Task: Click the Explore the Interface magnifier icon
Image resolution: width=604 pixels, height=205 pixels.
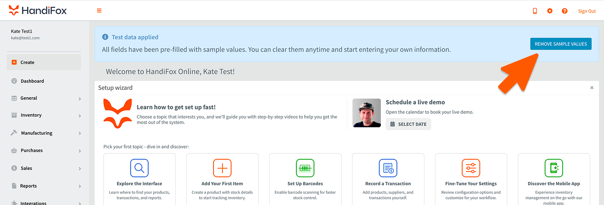Action: click(x=139, y=168)
